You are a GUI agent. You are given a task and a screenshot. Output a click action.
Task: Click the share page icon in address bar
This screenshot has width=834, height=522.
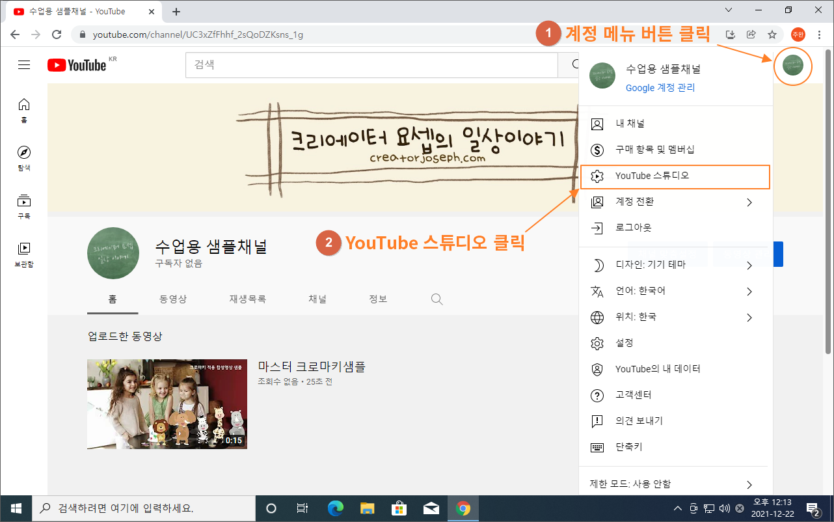[751, 34]
